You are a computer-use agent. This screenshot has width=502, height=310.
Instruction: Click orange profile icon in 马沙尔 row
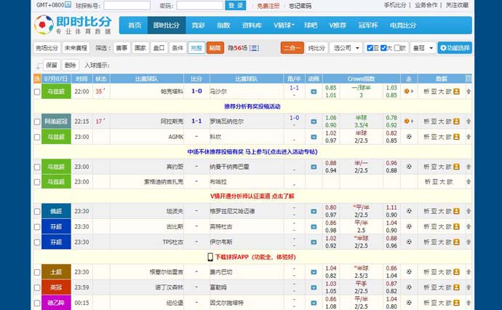tap(457, 91)
